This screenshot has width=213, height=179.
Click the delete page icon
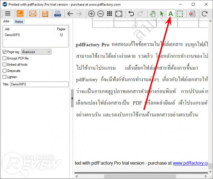[x=192, y=14]
